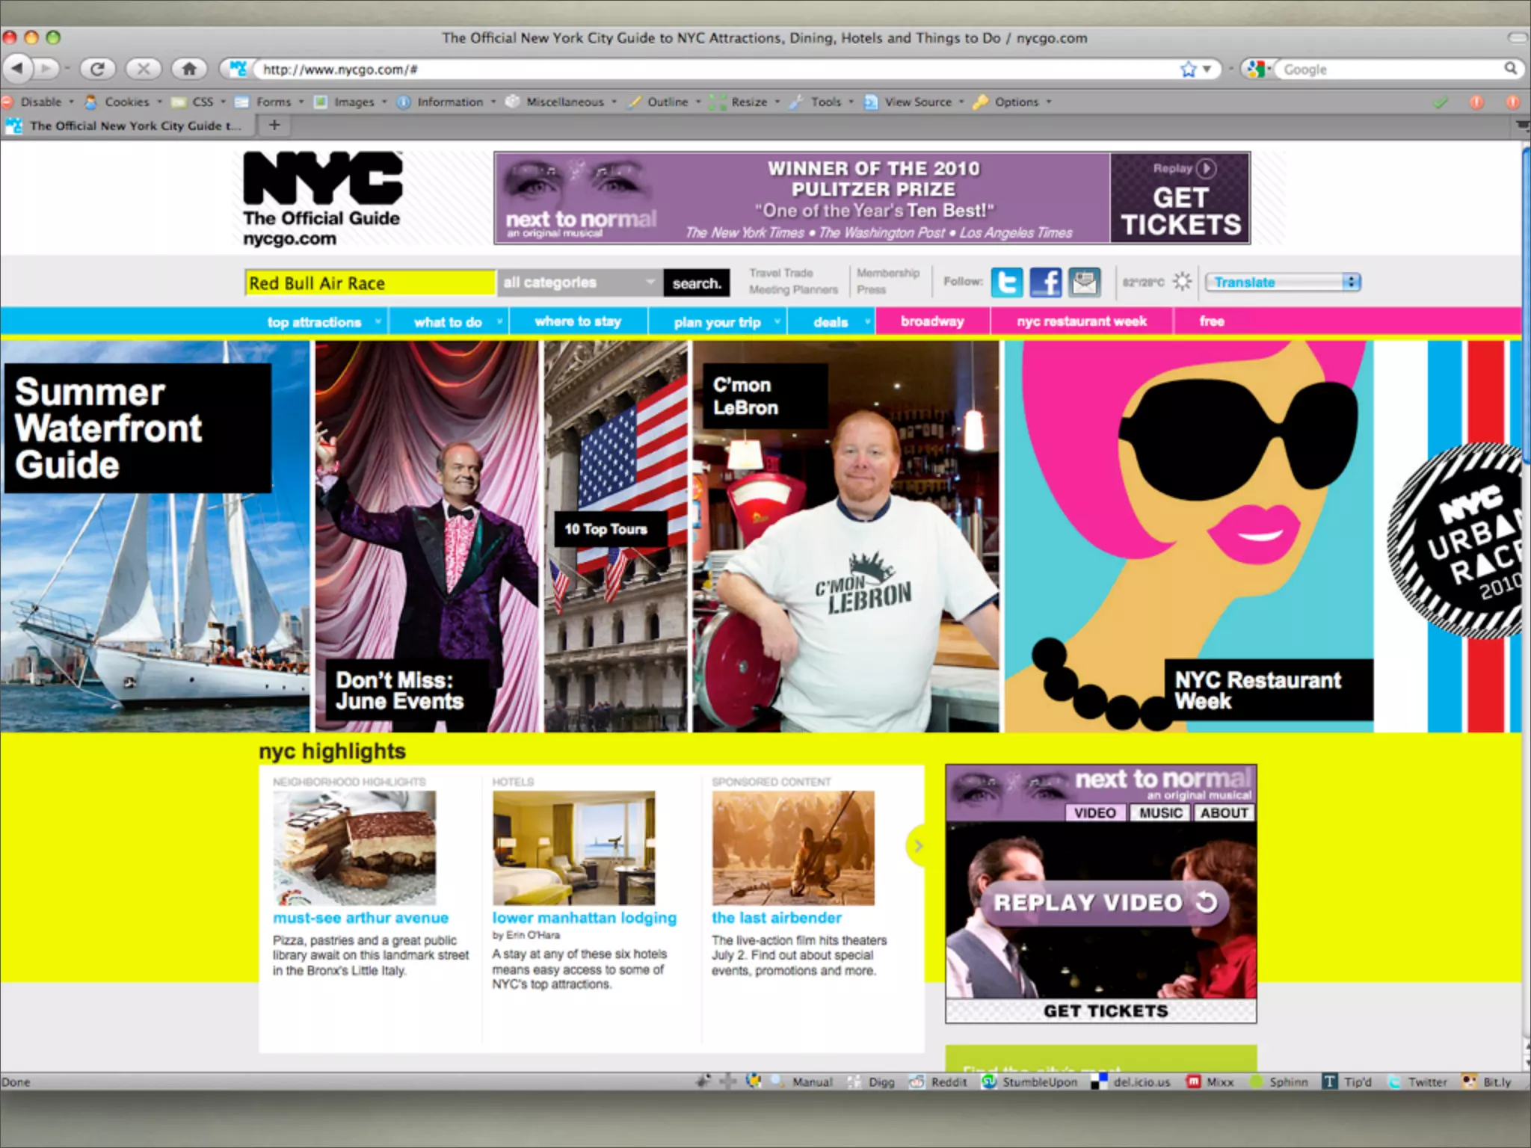Open the must-see arthur avenue link

click(360, 918)
